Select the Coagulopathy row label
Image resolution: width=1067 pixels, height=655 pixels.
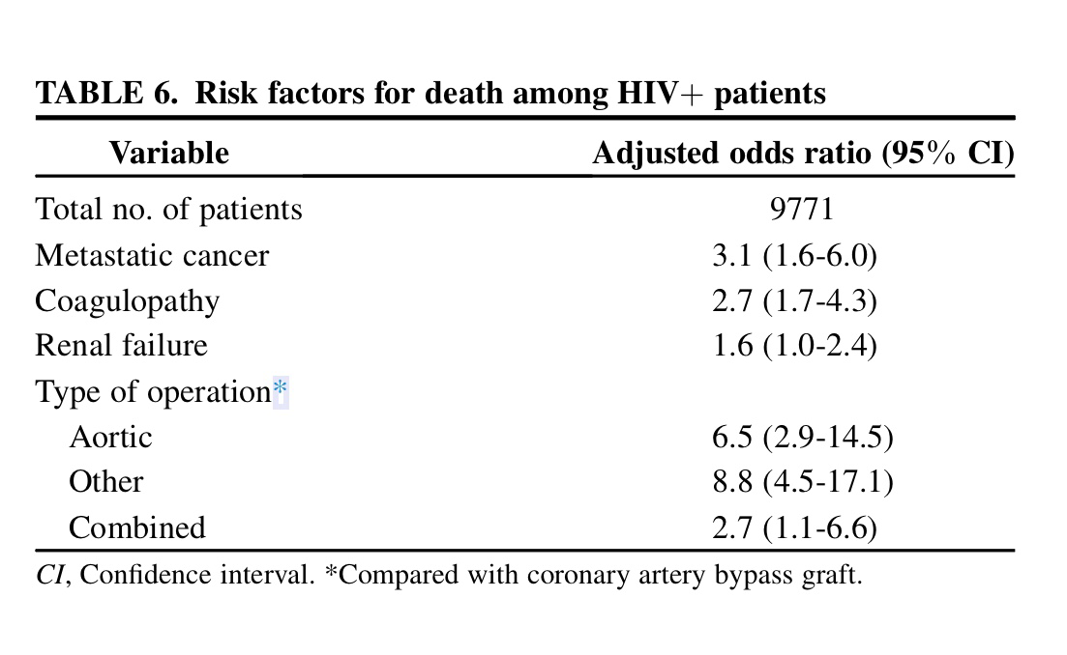coord(127,301)
